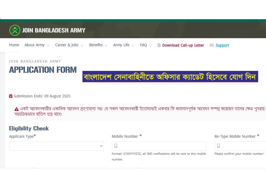This screenshot has width=266, height=171.
Task: Click the blue Bengali officer cadet banner
Action: (170, 77)
